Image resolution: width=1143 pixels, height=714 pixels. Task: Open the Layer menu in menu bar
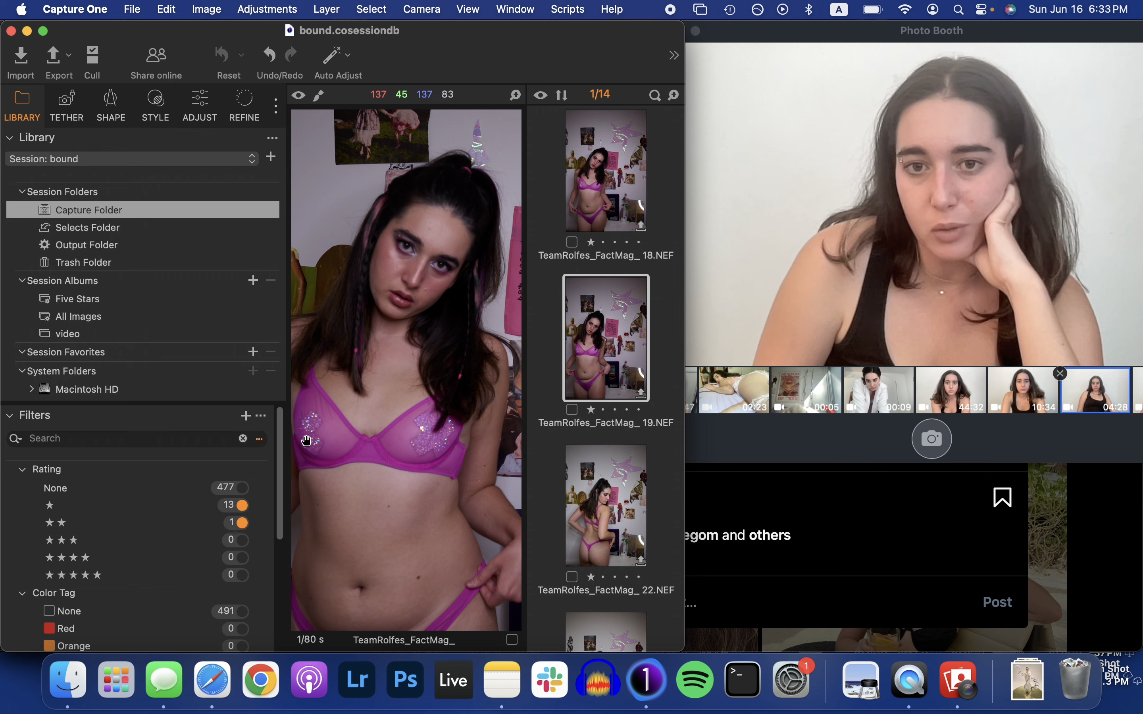(326, 9)
